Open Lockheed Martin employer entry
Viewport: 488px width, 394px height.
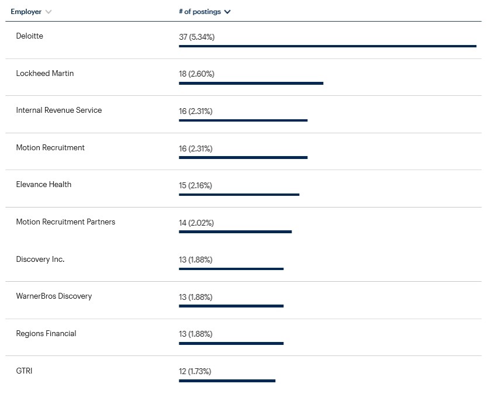(45, 73)
